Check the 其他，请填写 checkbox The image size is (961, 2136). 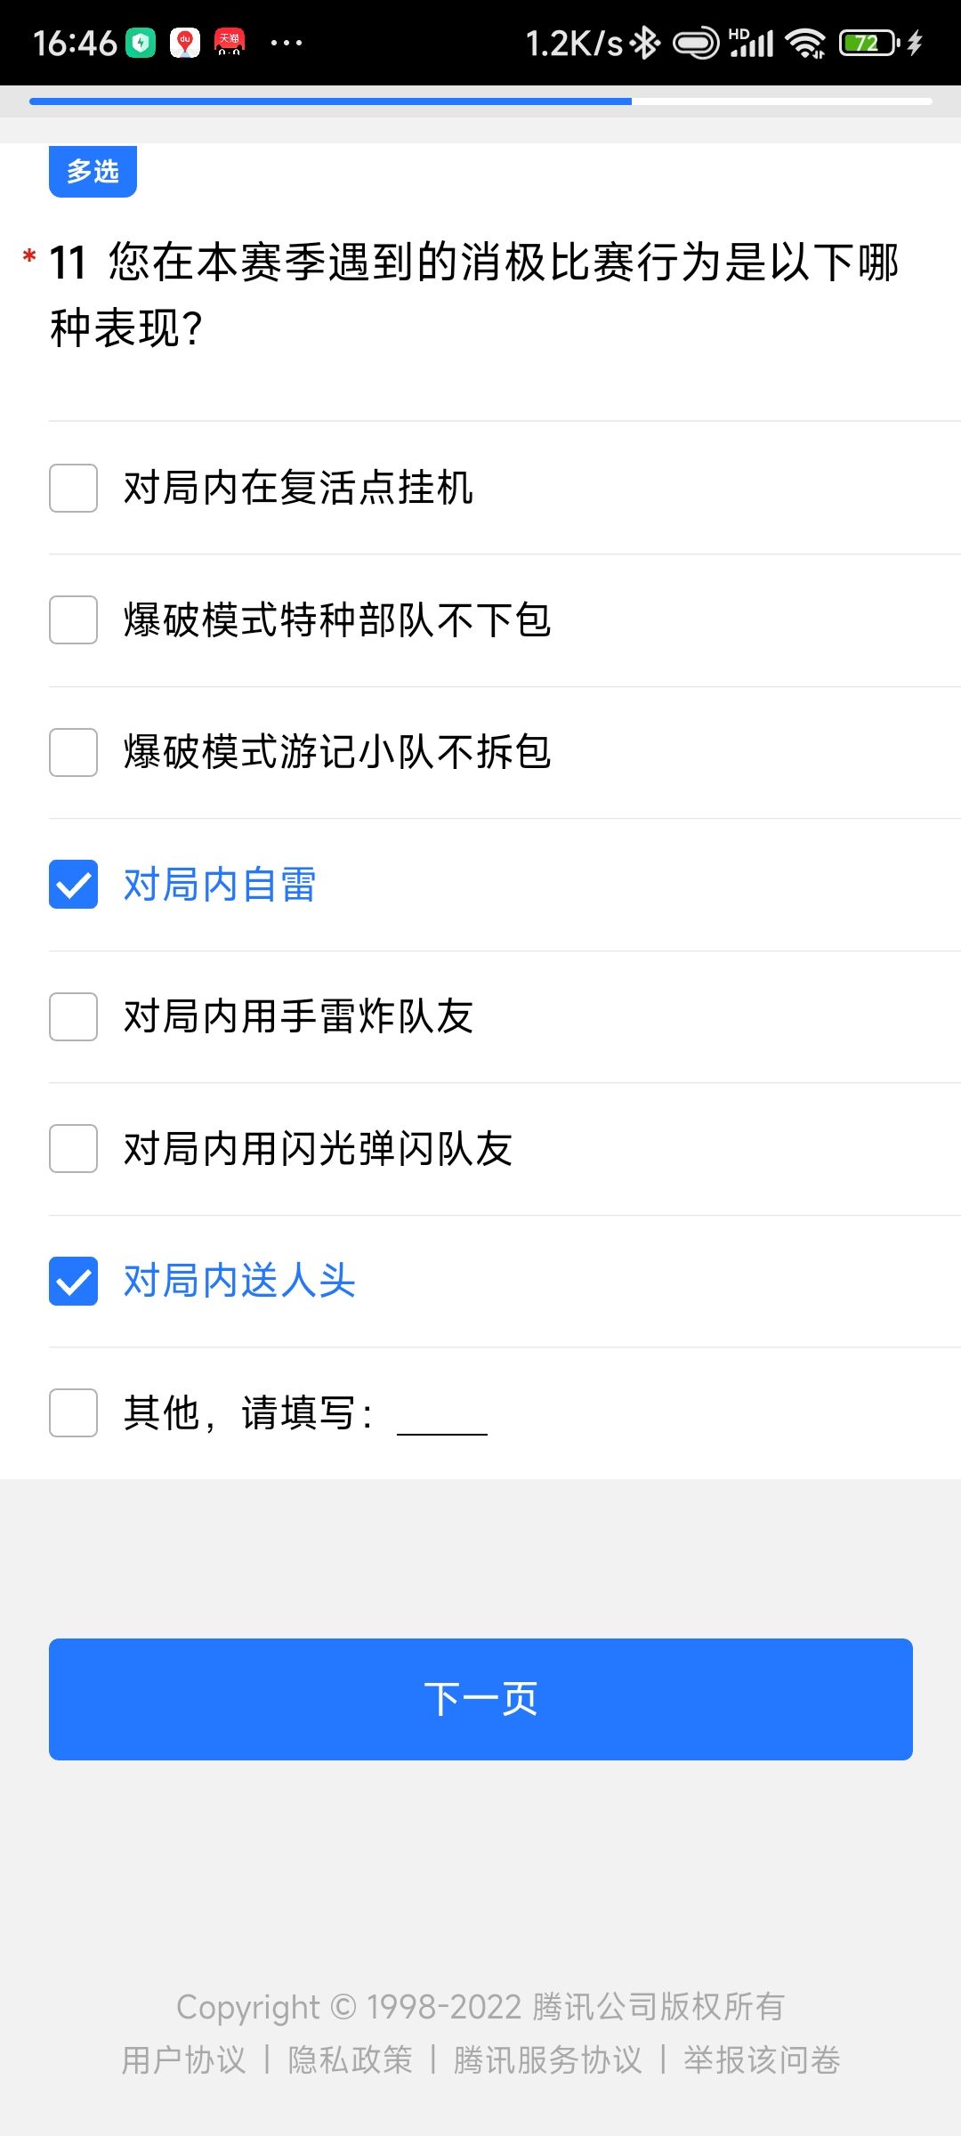[73, 1413]
